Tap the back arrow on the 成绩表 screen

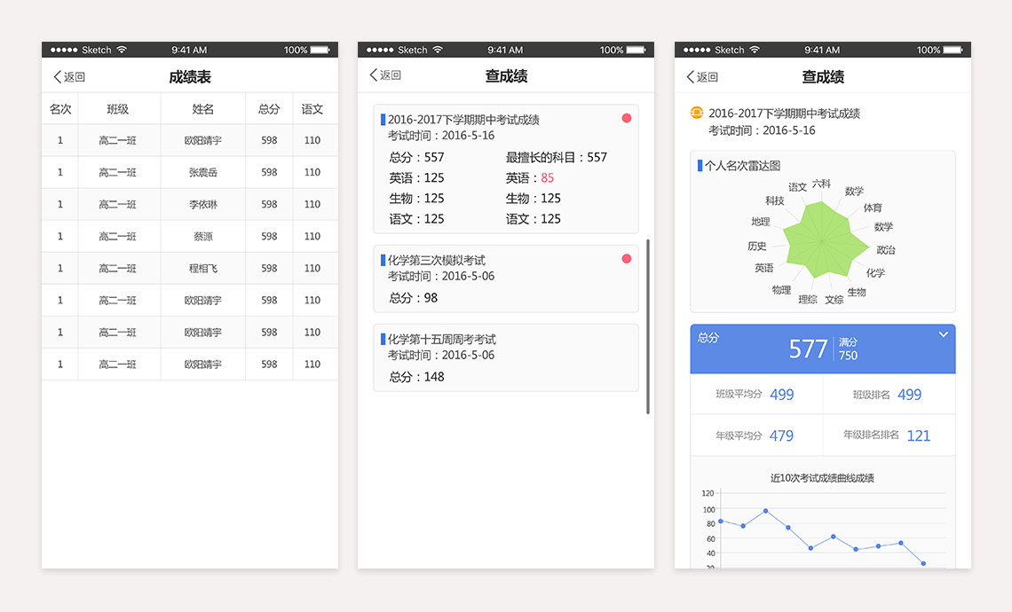tap(59, 77)
